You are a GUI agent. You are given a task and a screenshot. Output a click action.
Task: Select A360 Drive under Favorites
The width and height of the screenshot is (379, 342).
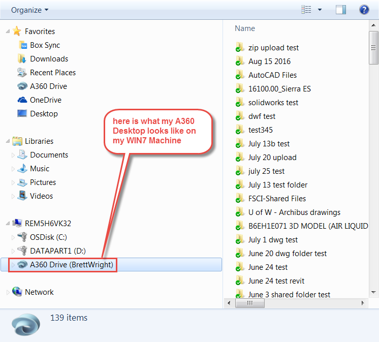(42, 86)
